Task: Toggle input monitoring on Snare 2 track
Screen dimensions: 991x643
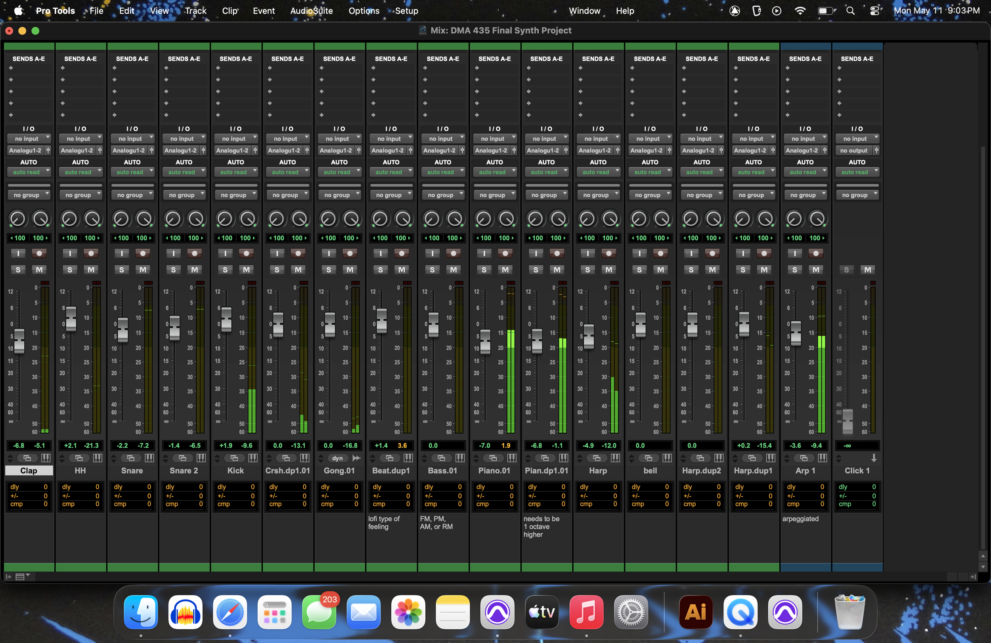Action: coord(173,253)
